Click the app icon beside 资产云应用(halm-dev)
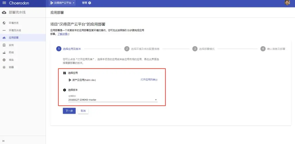This screenshot has width=295, height=144. point(70,80)
